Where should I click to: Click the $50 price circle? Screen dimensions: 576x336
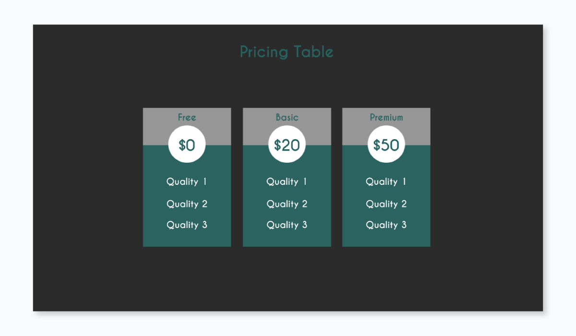point(386,144)
